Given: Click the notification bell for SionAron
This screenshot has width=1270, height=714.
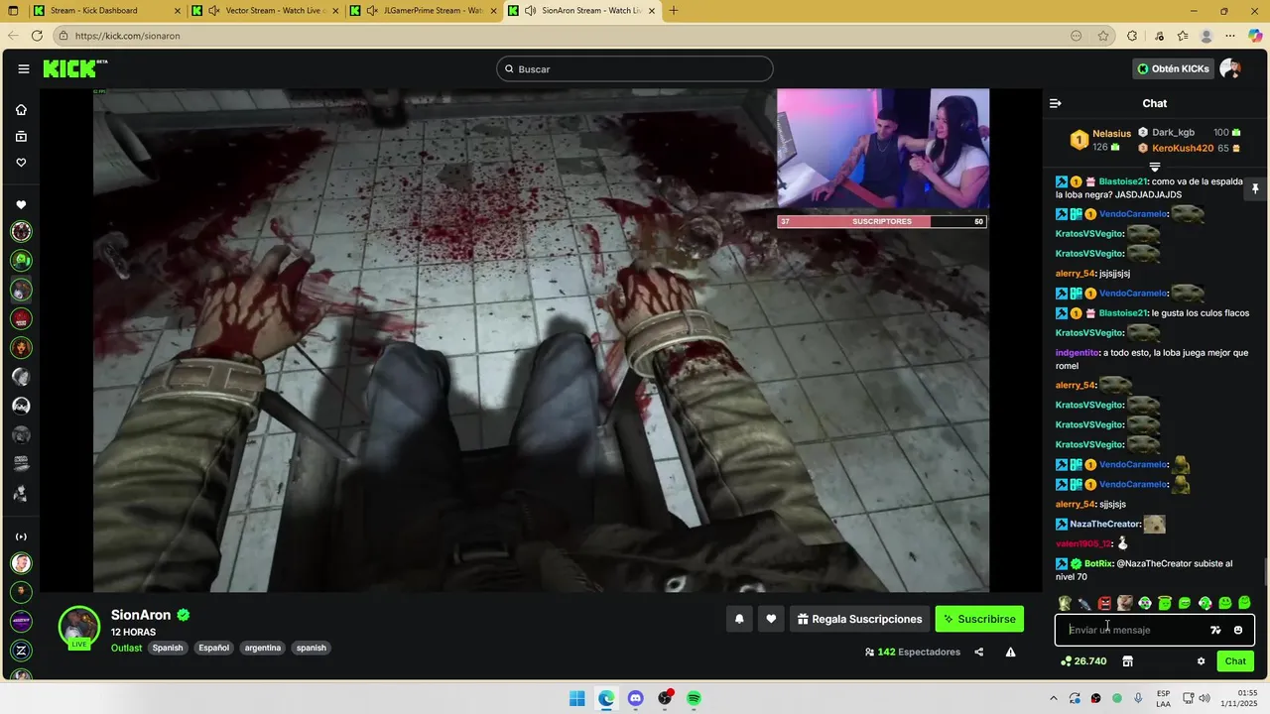Looking at the screenshot, I should [739, 619].
